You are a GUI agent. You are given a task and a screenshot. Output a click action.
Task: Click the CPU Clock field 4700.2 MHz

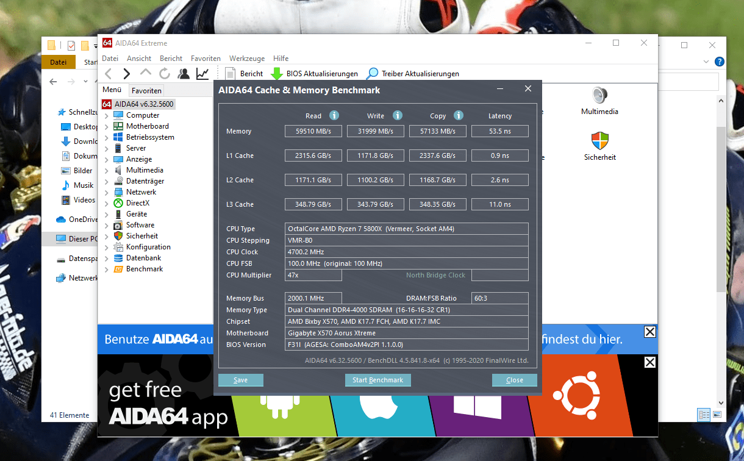click(x=407, y=252)
